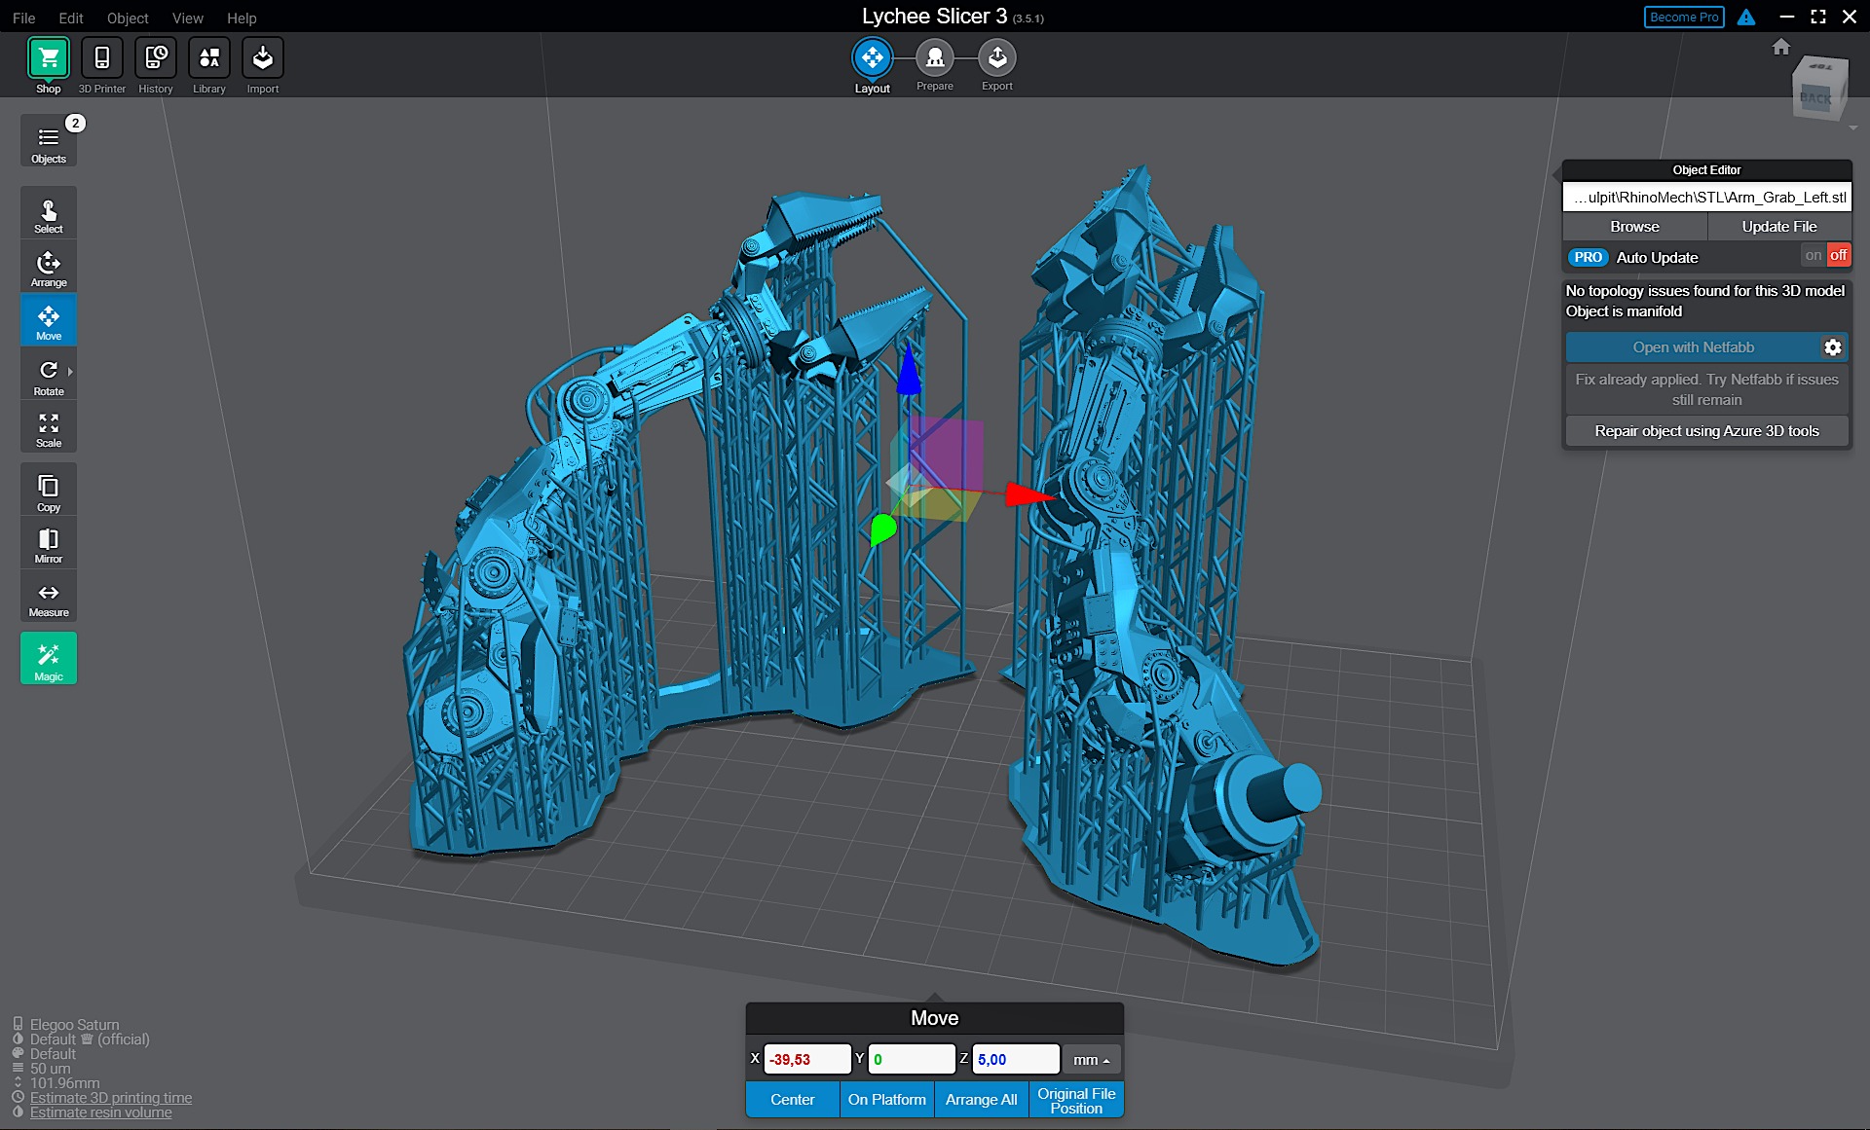1870x1130 pixels.
Task: Open the Magic wand tool
Action: [48, 659]
